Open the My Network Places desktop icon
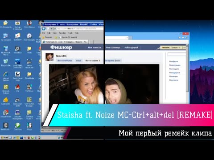Viewport: 214px width, 160px height. click(x=6, y=51)
